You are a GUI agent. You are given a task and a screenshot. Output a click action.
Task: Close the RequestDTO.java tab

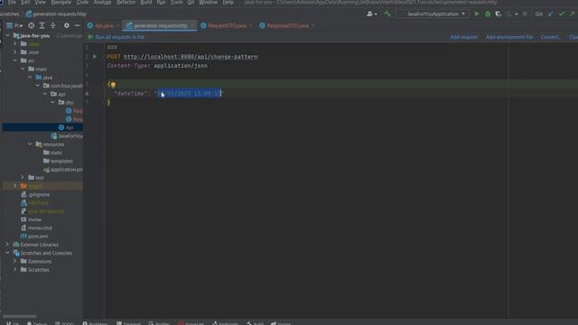coord(251,26)
